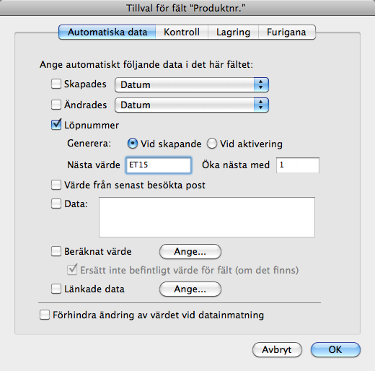
Task: Enable the Skapades checkbox
Action: [56, 84]
